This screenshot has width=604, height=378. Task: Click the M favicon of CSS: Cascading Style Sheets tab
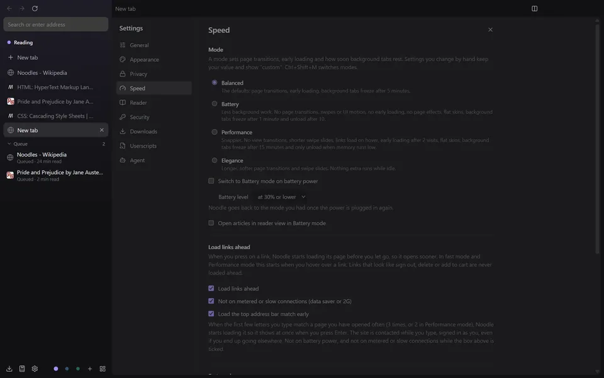click(x=11, y=116)
